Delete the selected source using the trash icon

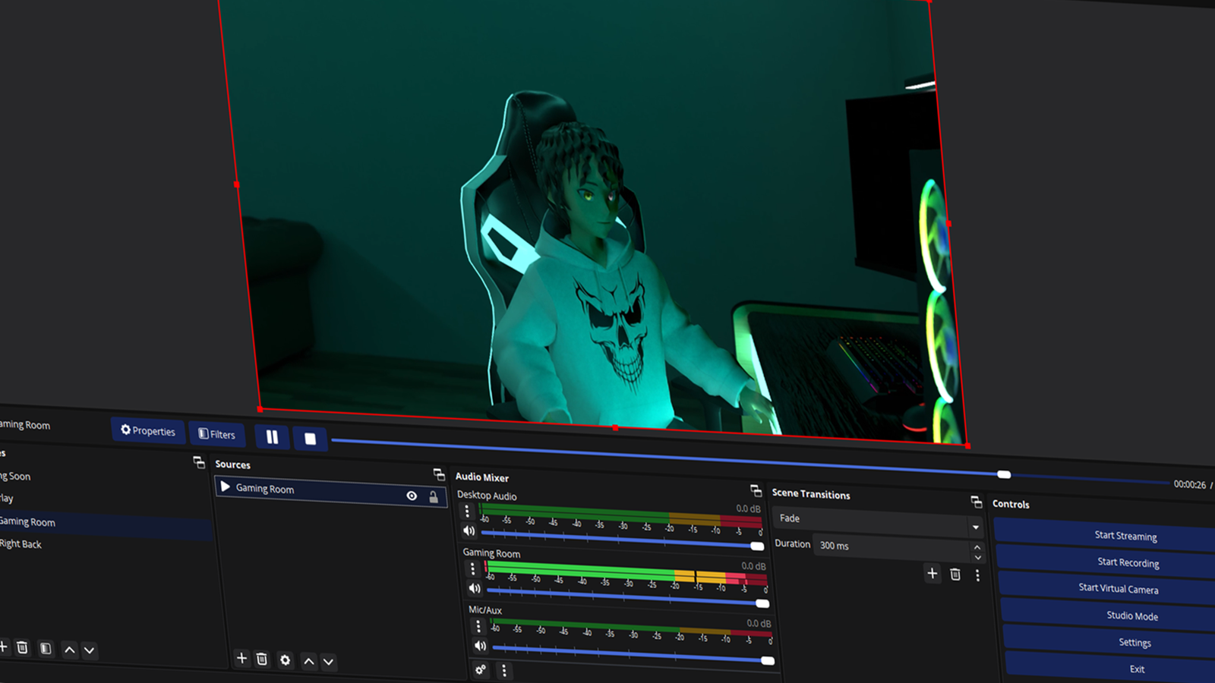(x=263, y=659)
